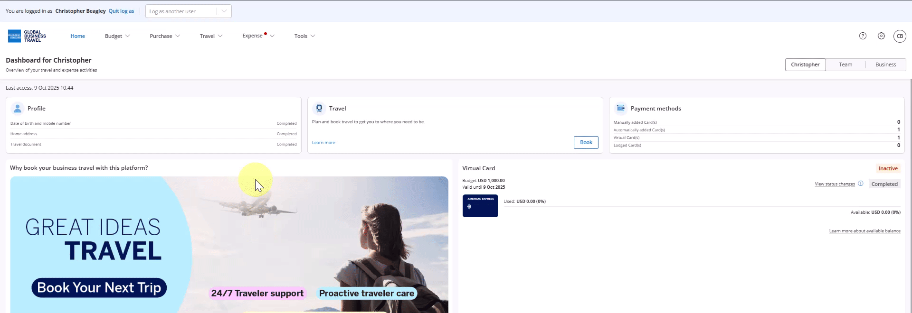Open the settings gear icon
Screen dimensions: 912x313
[881, 36]
